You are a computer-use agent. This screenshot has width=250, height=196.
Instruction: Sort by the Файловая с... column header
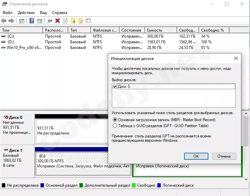pos(105,30)
